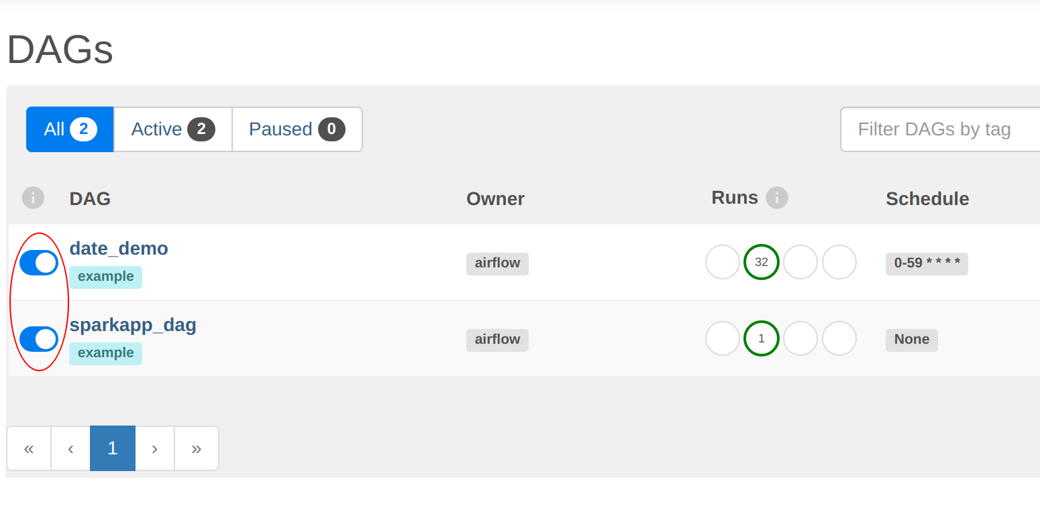Click third run circle for date_demo
1040x520 pixels.
pos(800,262)
